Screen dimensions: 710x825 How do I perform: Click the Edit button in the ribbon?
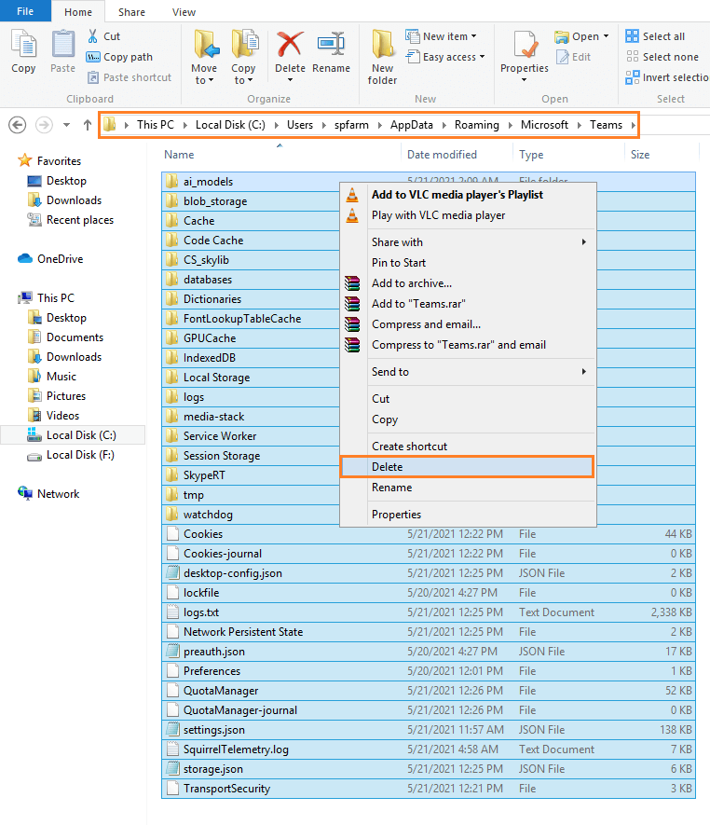point(574,57)
